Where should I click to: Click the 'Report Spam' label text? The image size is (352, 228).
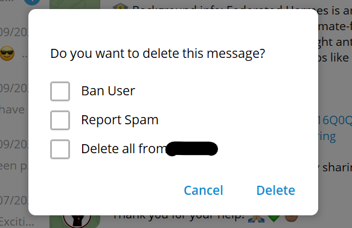point(120,120)
